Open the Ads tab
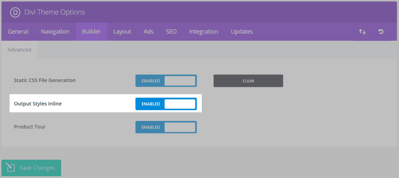This screenshot has height=178, width=399. pyautogui.click(x=149, y=32)
